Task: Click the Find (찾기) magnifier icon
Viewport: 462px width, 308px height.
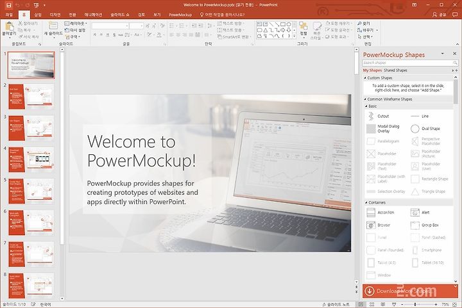Action: [x=360, y=23]
